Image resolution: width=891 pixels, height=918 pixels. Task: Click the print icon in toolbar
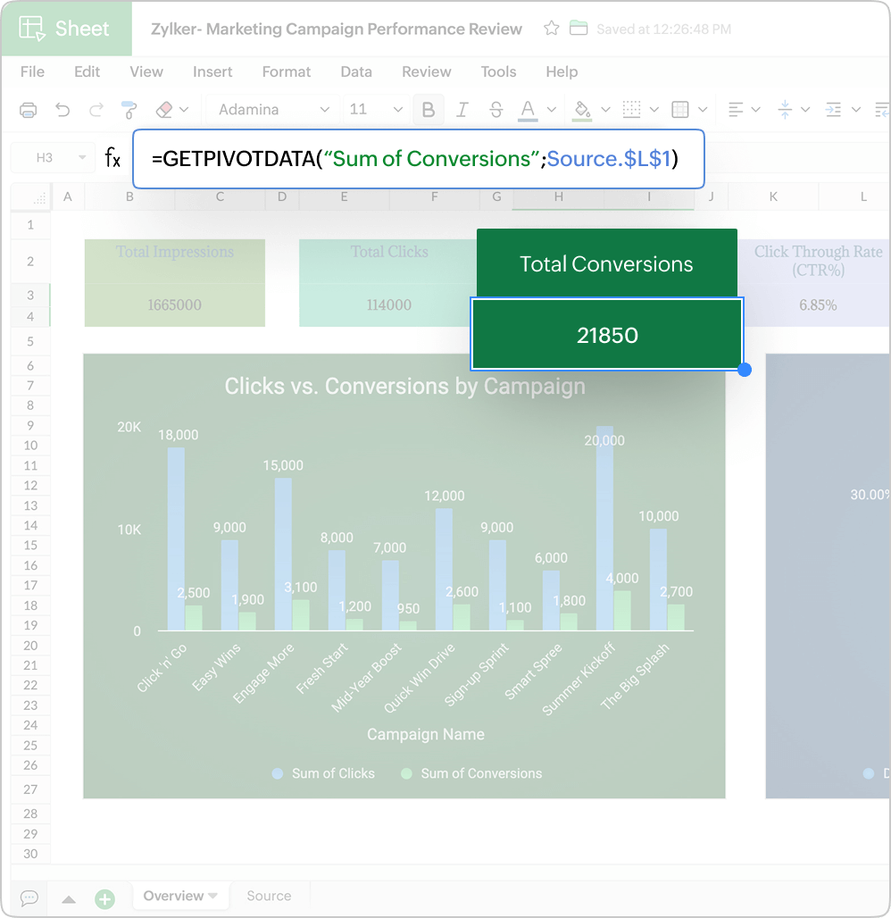[x=29, y=110]
